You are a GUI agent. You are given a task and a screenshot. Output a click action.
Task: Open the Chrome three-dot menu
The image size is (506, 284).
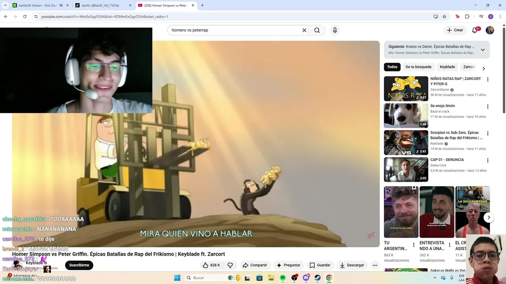pyautogui.click(x=500, y=17)
